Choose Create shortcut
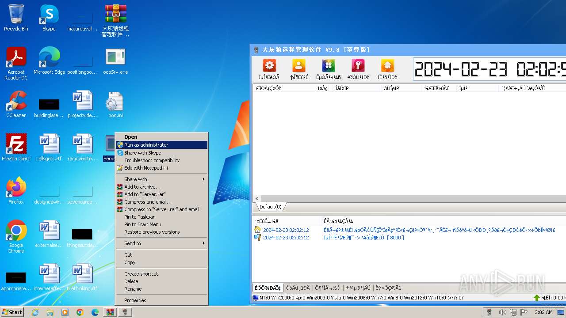 click(x=161, y=274)
